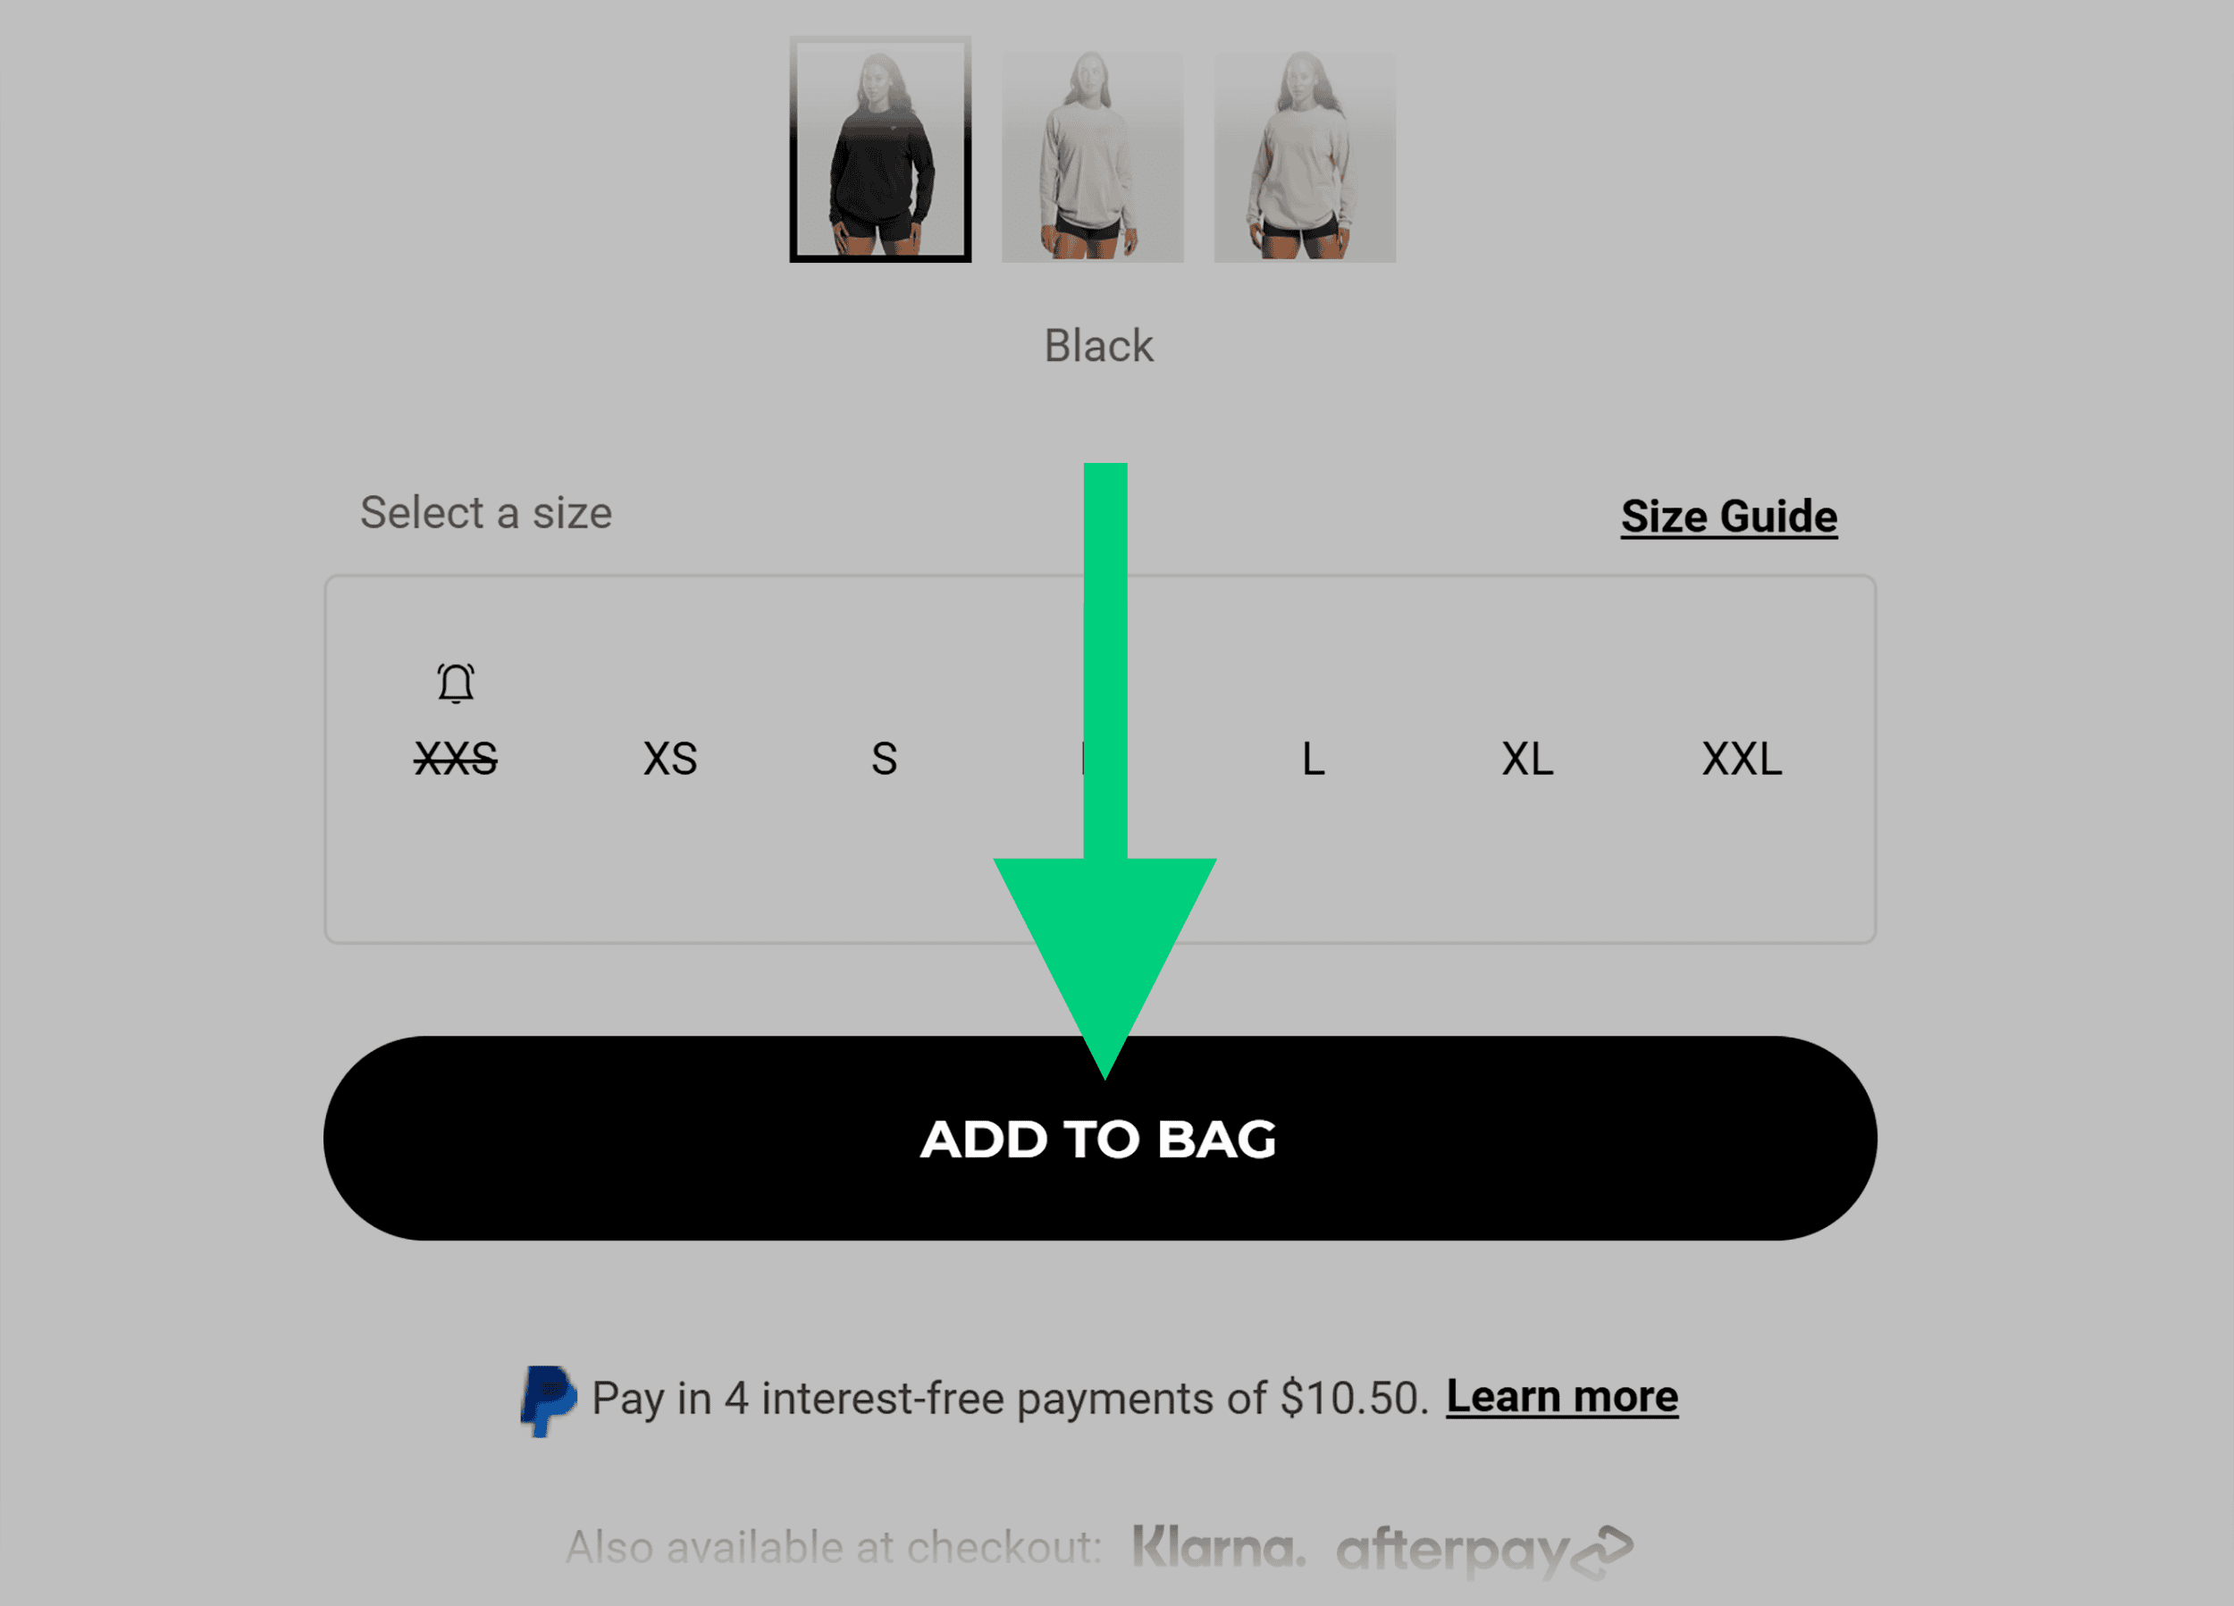Screen dimensions: 2234x1606
Task: Learn more about PayPal installments
Action: tap(1561, 1396)
